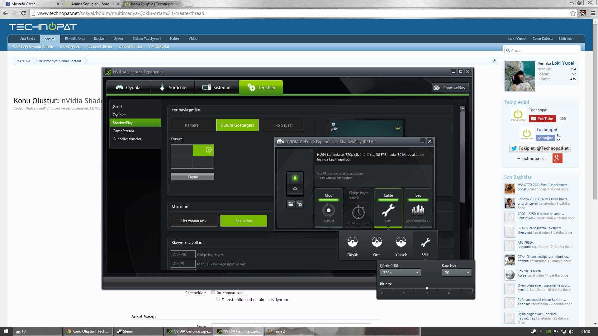Expand the Mod manual recording option

click(x=329, y=208)
